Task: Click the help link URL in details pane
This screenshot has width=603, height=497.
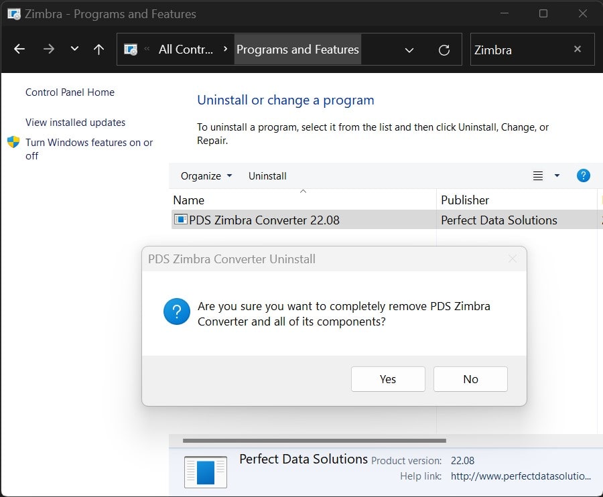Action: (521, 476)
